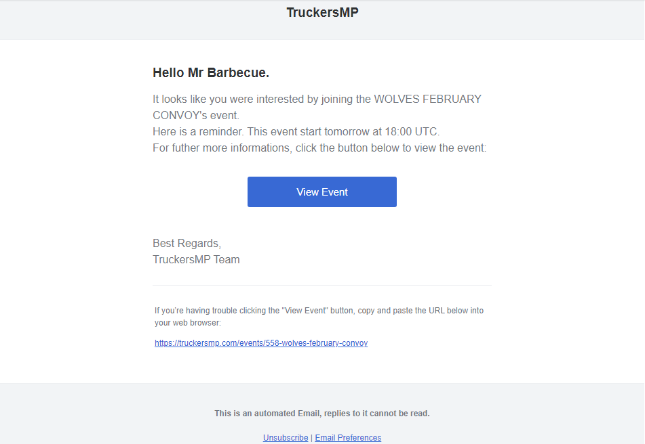The width and height of the screenshot is (645, 444).
Task: Click the 'Best Regards' sign-off text
Action: (x=186, y=243)
